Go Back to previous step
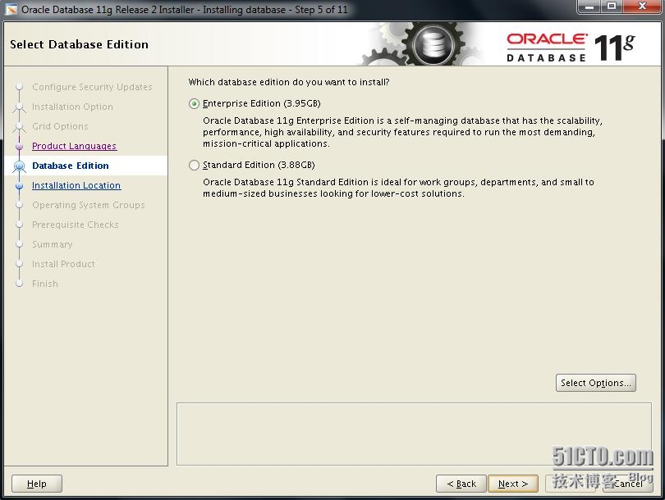This screenshot has width=665, height=500. (461, 484)
